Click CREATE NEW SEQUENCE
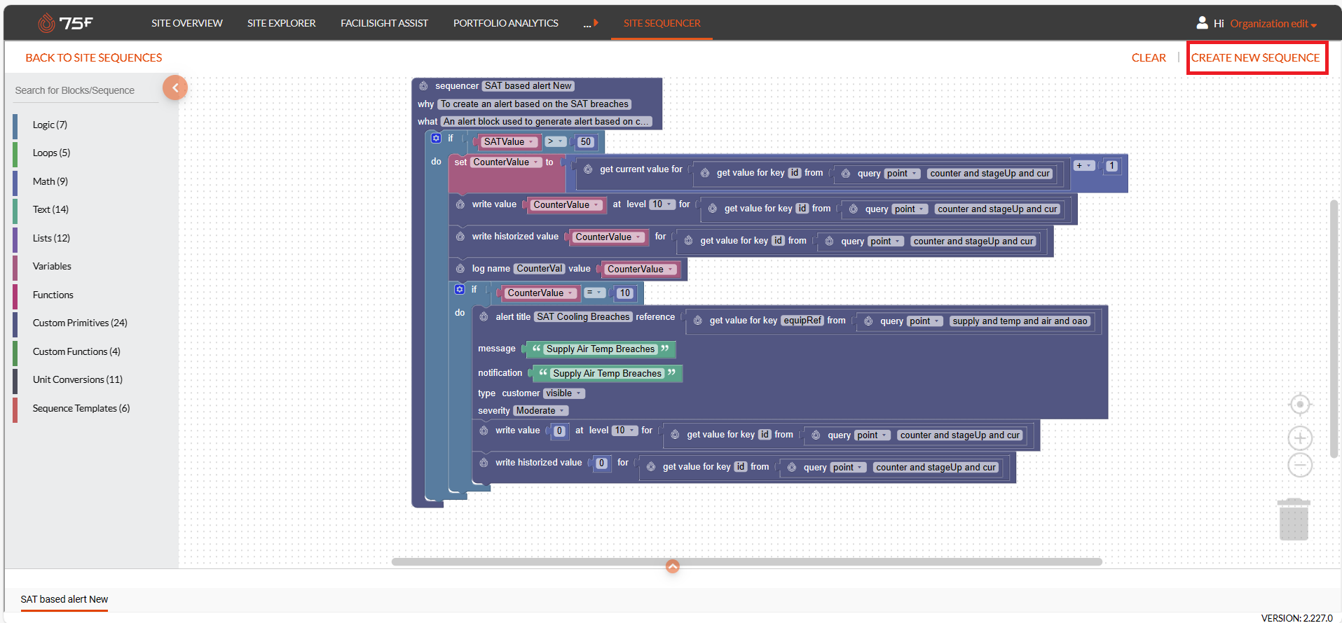This screenshot has height=623, width=1342. pos(1256,57)
